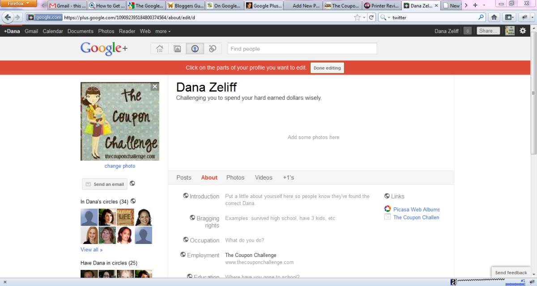Click the vertical scrollbar down arrow
The image size is (537, 286).
[533, 275]
